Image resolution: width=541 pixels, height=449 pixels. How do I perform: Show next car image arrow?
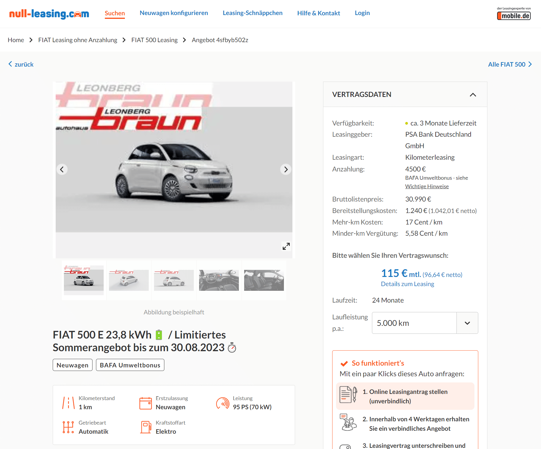[x=286, y=169]
